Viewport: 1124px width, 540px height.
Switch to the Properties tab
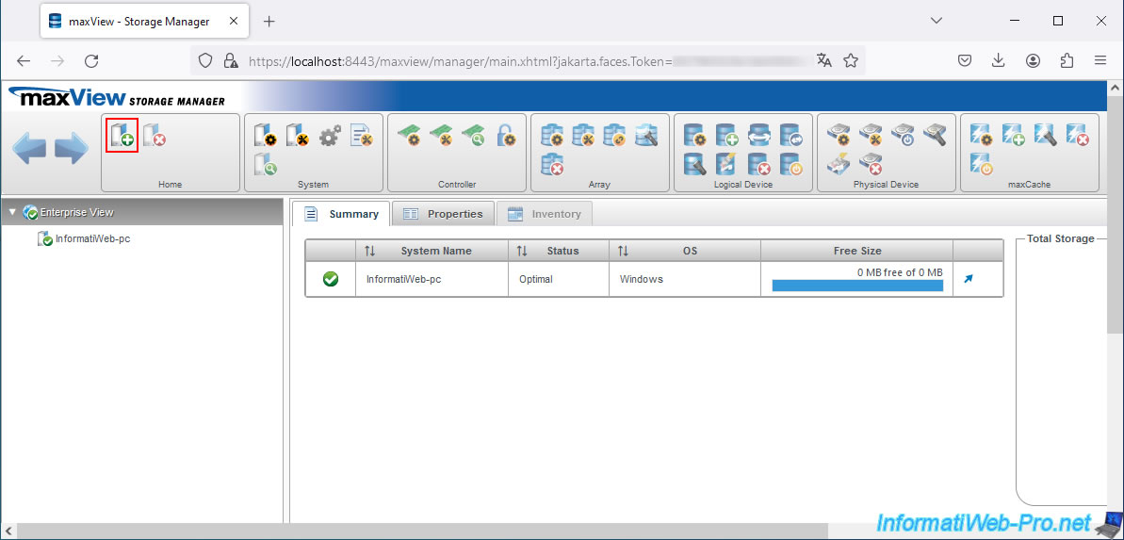click(443, 214)
